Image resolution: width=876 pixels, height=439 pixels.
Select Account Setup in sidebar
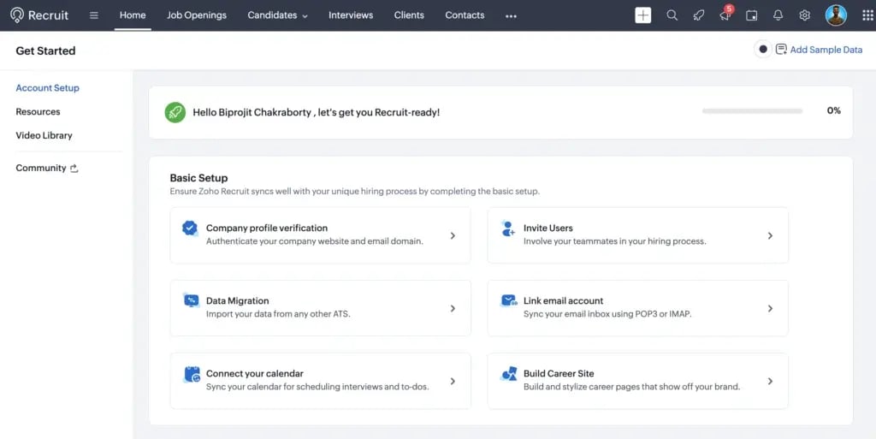(48, 87)
